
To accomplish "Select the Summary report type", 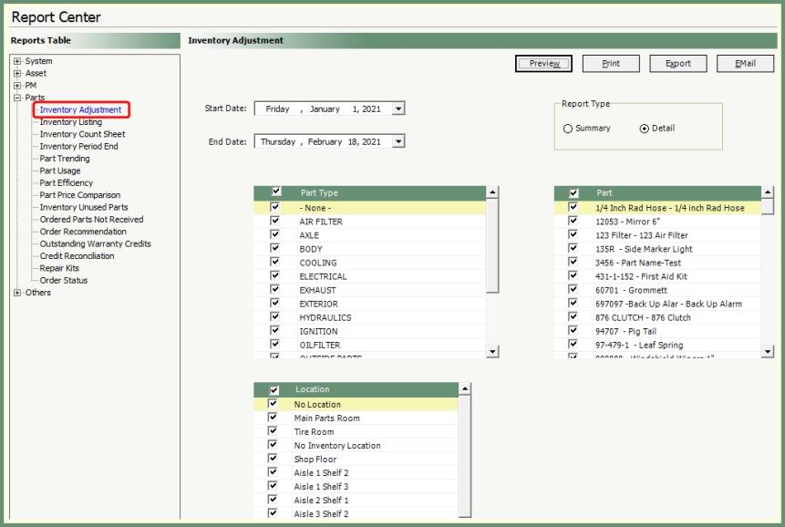I will 568,129.
